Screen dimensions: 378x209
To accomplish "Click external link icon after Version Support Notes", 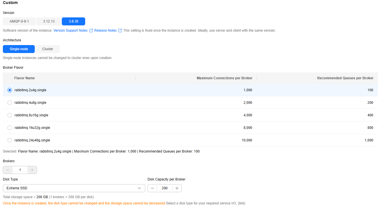I will pos(91,31).
